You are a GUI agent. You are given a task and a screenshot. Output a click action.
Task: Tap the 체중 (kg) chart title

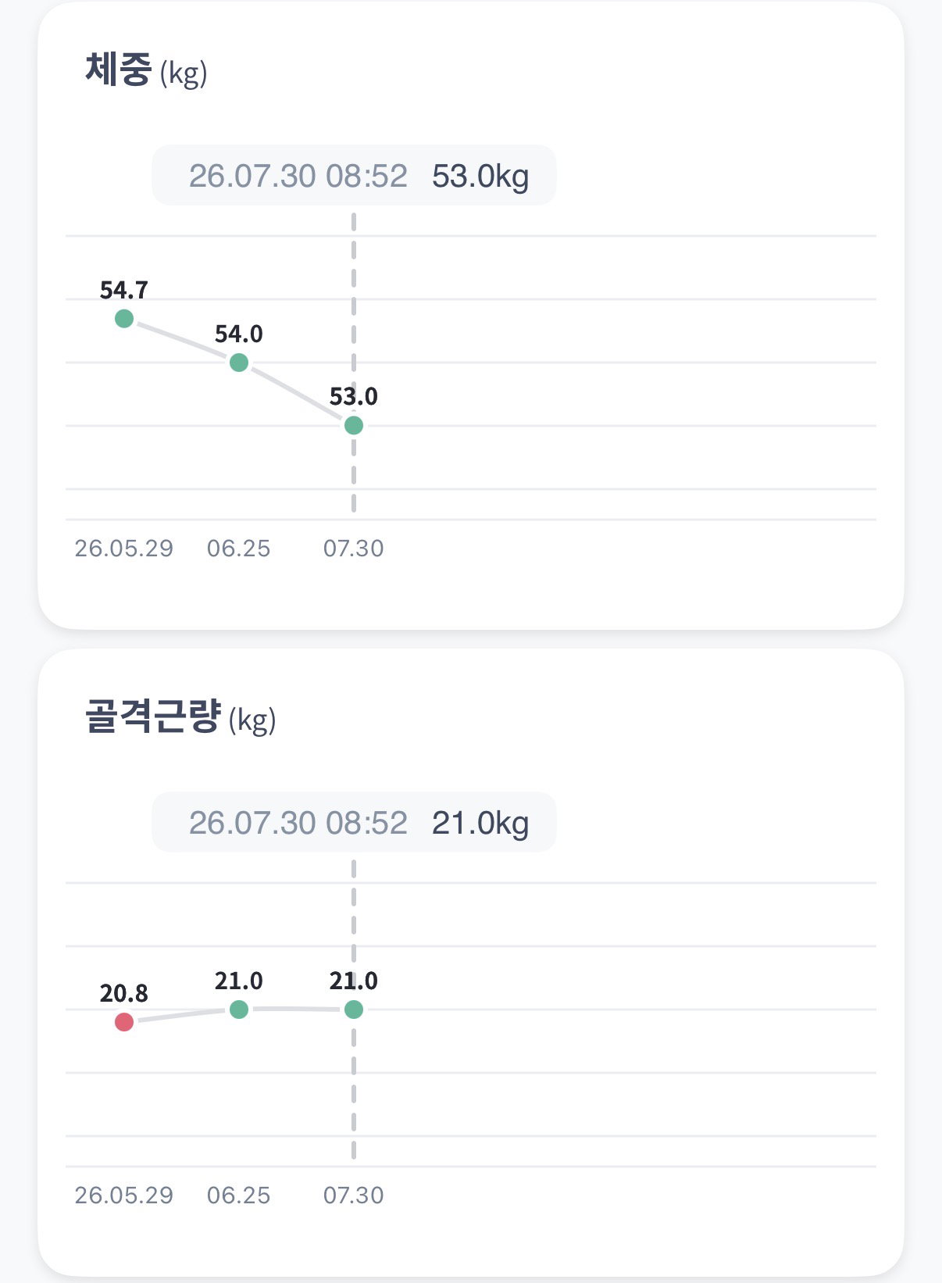pos(146,71)
